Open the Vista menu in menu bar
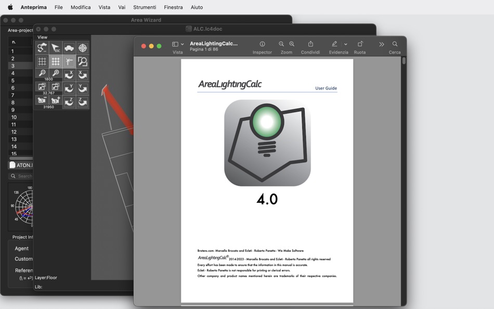This screenshot has height=309, width=494. pyautogui.click(x=105, y=7)
